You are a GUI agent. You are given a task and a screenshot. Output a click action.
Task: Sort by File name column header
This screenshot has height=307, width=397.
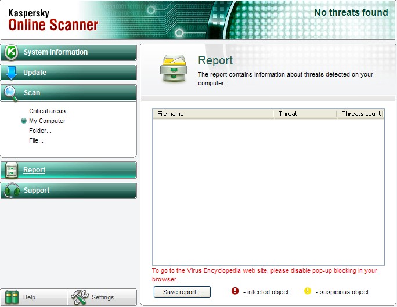click(x=213, y=114)
